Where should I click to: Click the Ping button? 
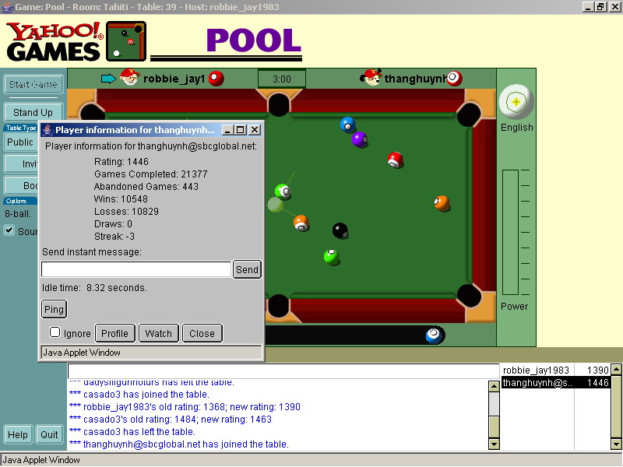(x=54, y=309)
